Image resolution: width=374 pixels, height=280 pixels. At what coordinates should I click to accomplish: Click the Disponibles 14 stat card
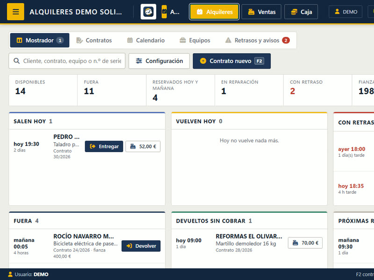tap(43, 90)
